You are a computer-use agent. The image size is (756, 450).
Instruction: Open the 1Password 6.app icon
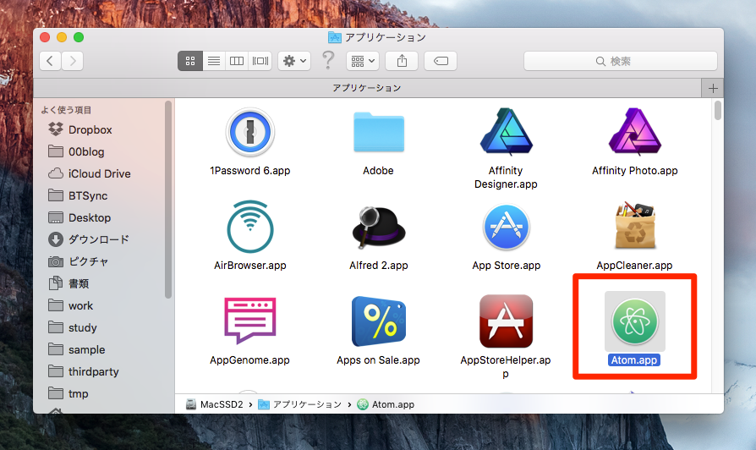click(249, 132)
